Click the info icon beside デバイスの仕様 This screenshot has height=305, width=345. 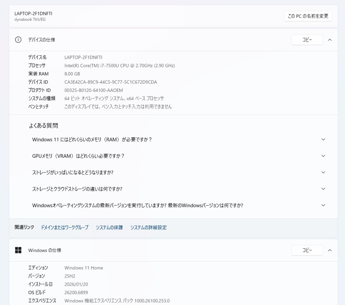pyautogui.click(x=18, y=40)
